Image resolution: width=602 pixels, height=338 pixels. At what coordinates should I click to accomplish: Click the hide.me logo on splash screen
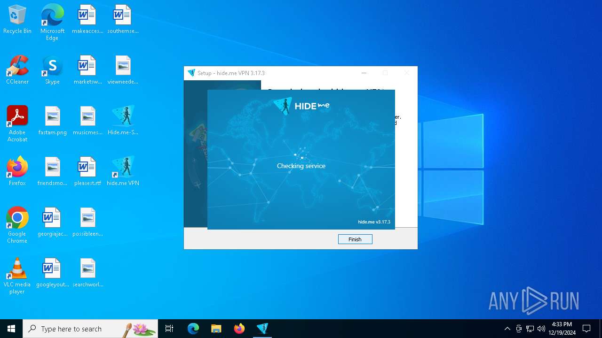[x=301, y=106]
